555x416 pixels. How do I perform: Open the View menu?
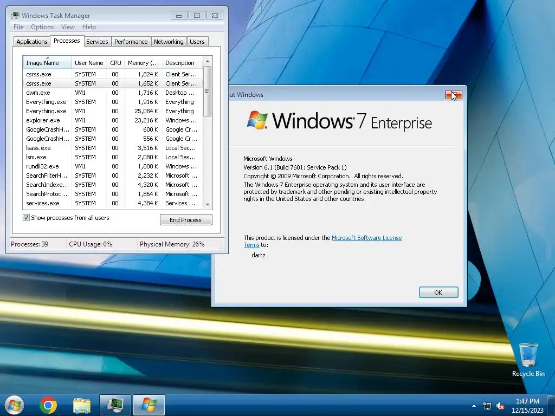point(68,27)
